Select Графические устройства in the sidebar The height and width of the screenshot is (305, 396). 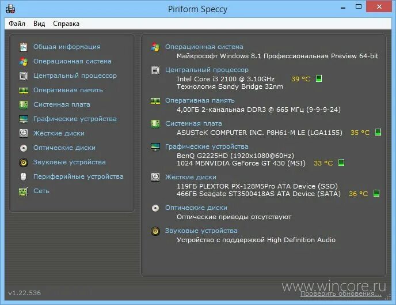[x=75, y=119]
